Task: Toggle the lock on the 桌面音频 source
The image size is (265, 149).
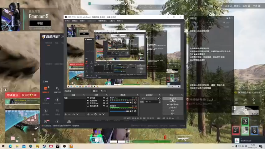Action: click(107, 101)
